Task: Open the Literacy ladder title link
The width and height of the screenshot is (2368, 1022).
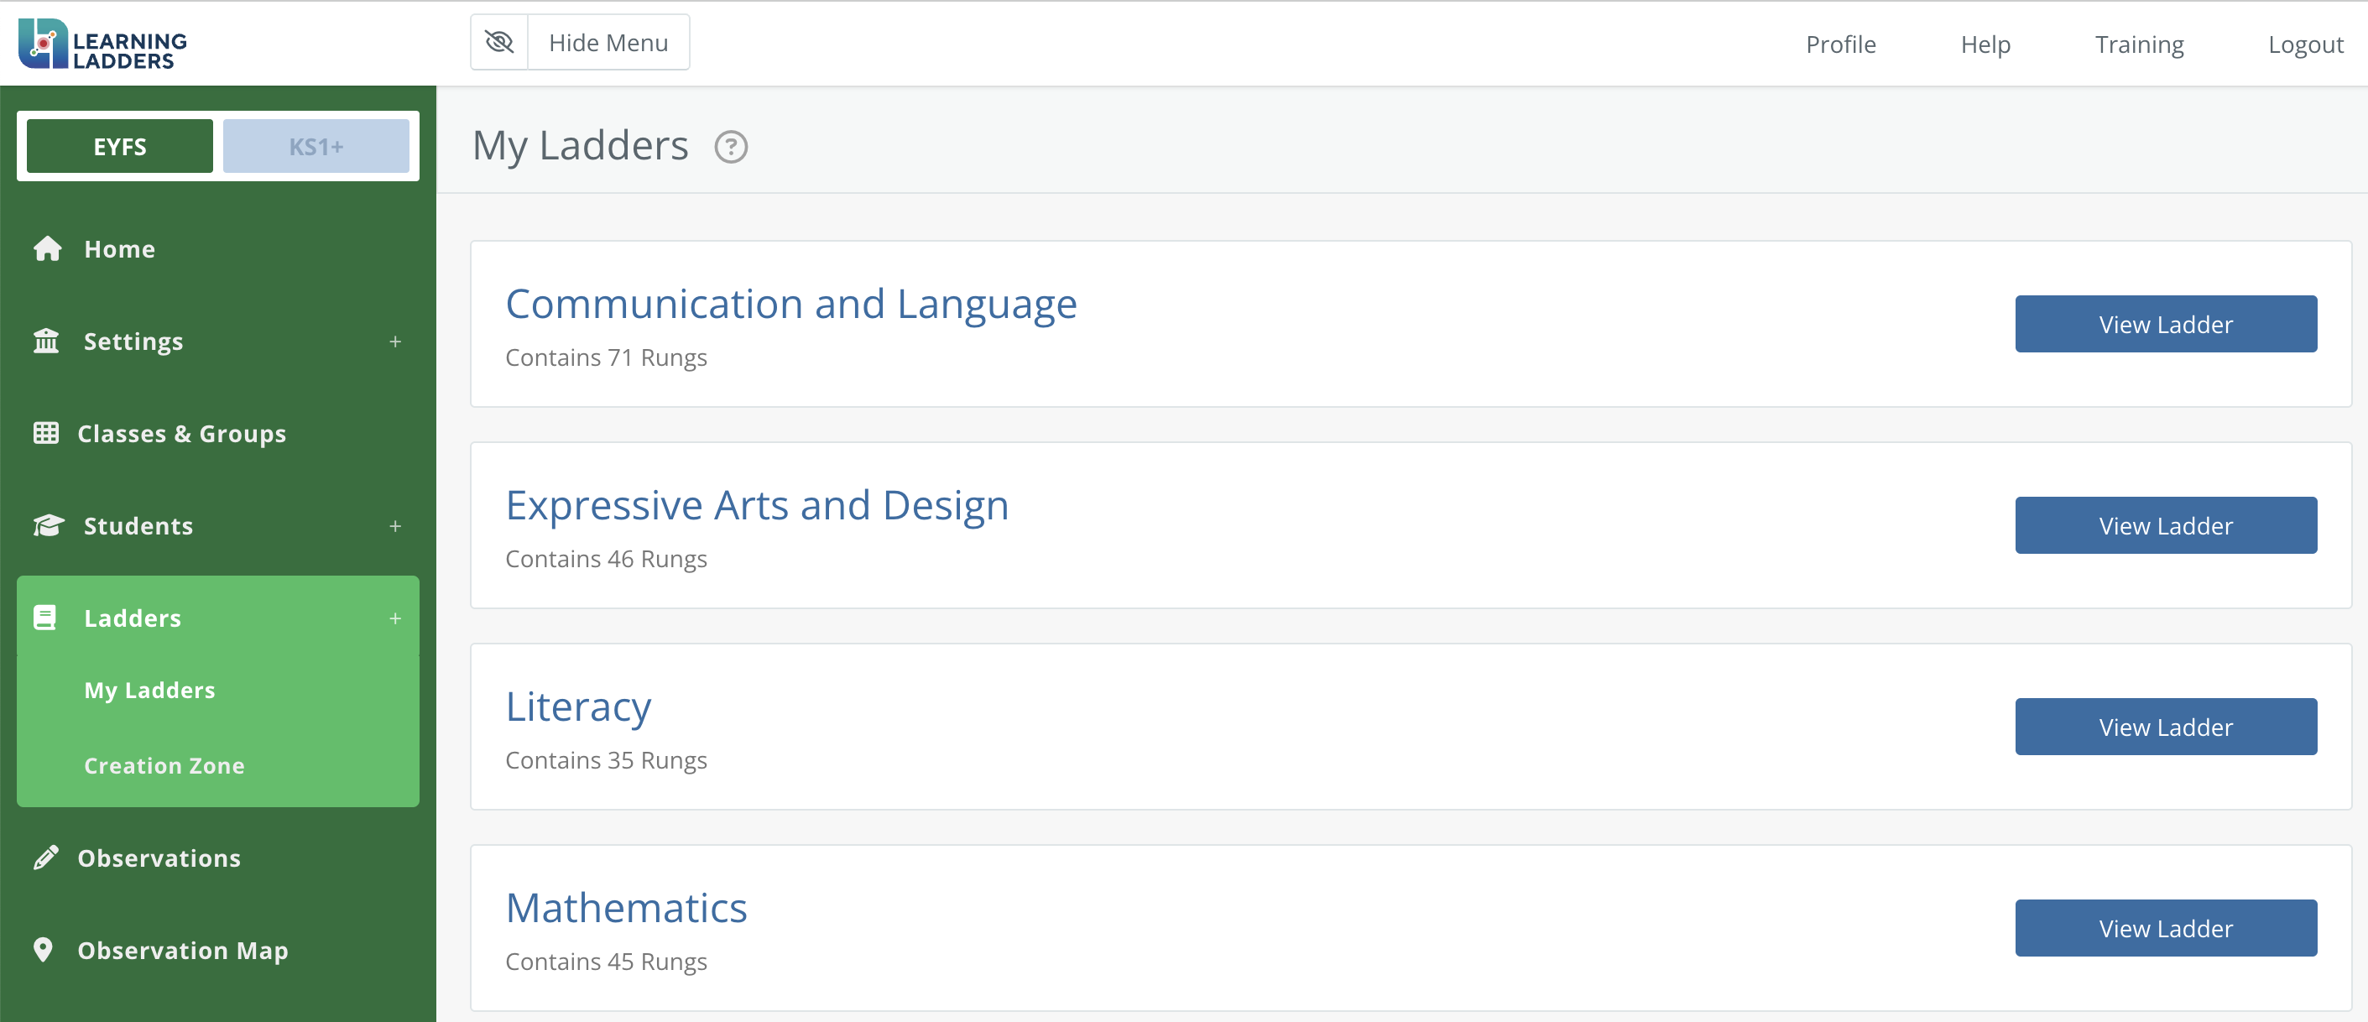Action: click(x=578, y=707)
